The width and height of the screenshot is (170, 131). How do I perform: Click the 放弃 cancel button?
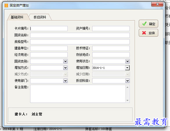[148, 33]
